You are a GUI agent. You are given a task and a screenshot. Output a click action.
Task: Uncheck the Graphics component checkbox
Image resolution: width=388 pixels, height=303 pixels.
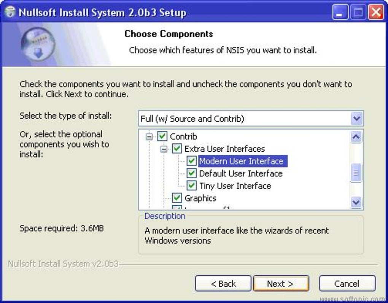tap(177, 198)
